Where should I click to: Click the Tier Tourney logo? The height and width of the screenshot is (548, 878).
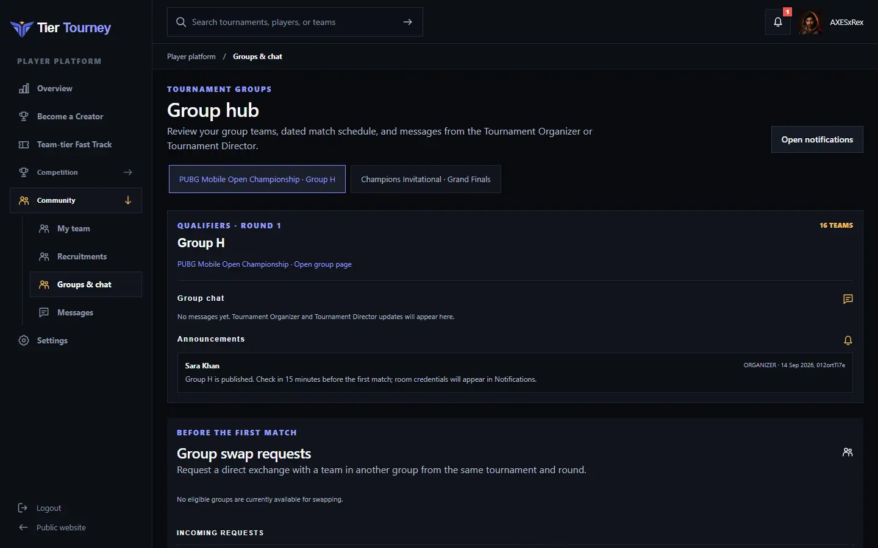60,28
